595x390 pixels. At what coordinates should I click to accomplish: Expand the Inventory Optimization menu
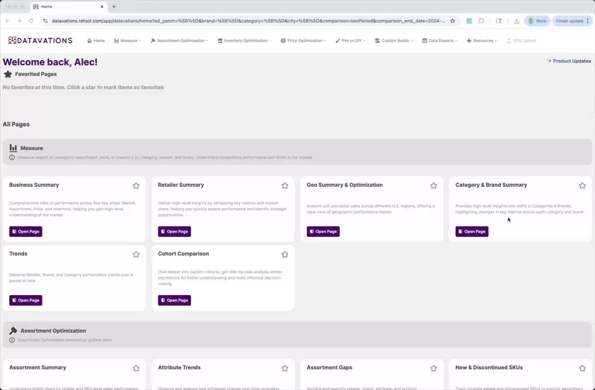click(x=245, y=41)
